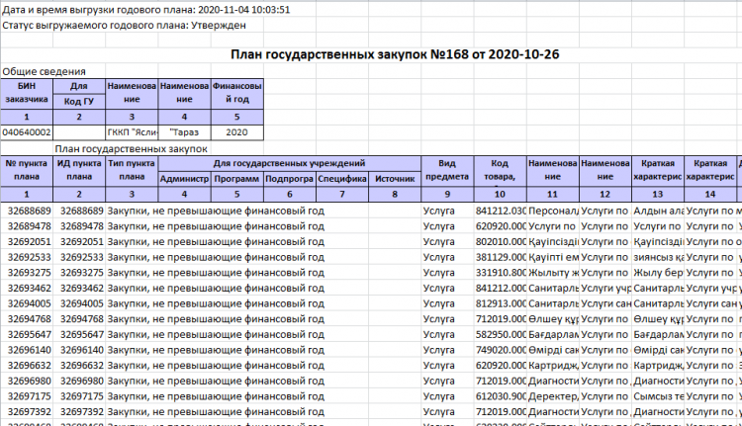Click the BIN value cell '040640002'
742x426 pixels.
tap(27, 132)
